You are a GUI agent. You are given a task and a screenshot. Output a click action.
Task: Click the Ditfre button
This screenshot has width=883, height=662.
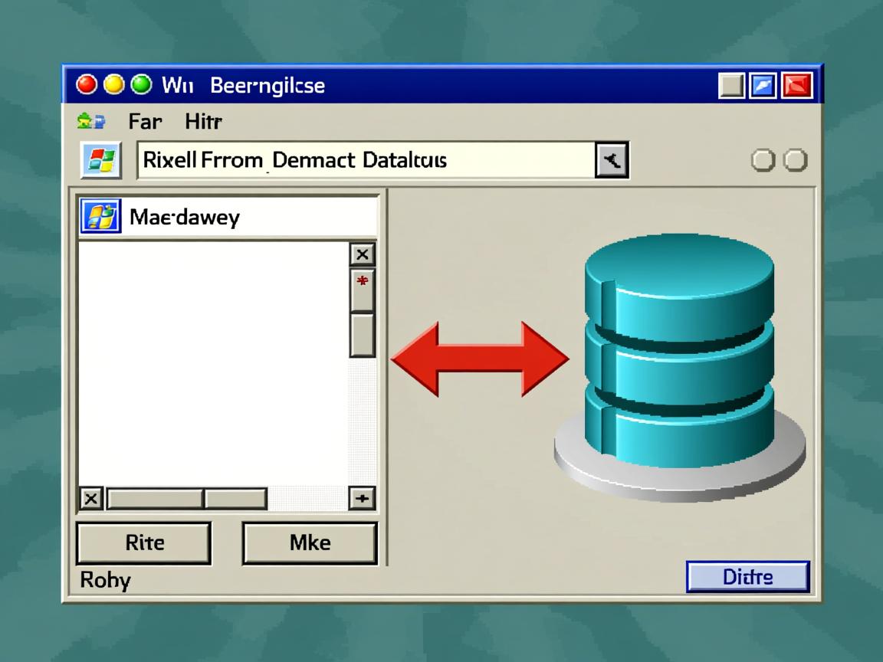[747, 577]
